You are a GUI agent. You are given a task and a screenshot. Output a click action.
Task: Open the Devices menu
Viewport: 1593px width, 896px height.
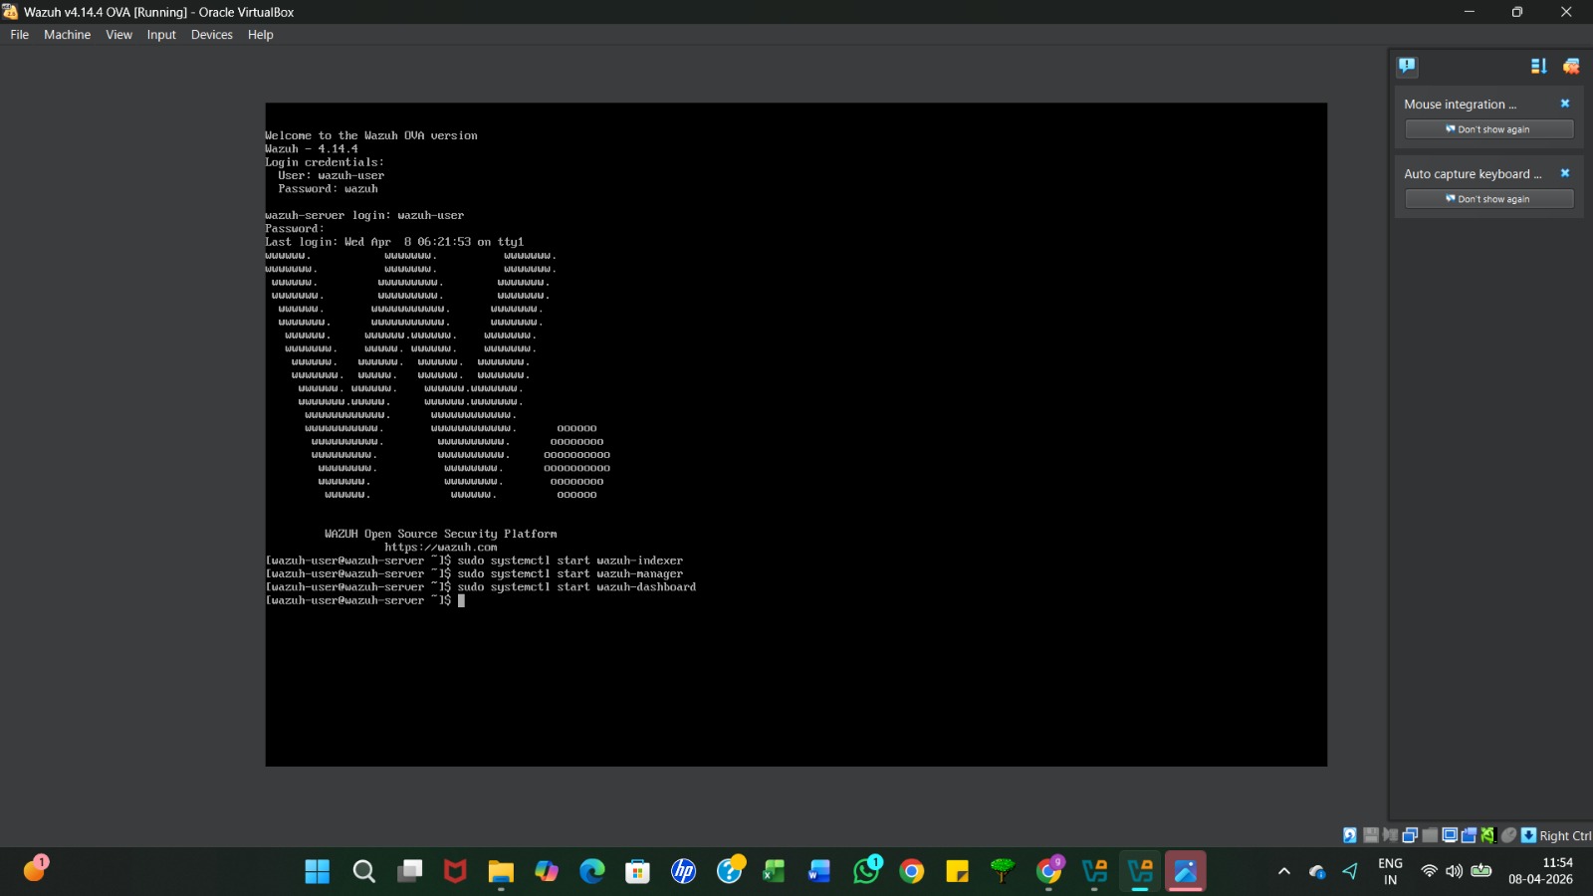coord(212,35)
